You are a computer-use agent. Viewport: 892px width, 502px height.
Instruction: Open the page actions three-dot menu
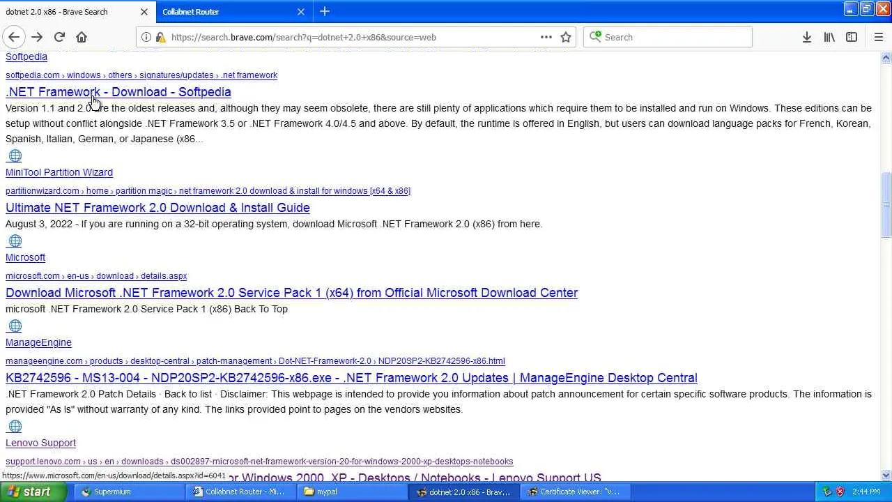click(546, 37)
